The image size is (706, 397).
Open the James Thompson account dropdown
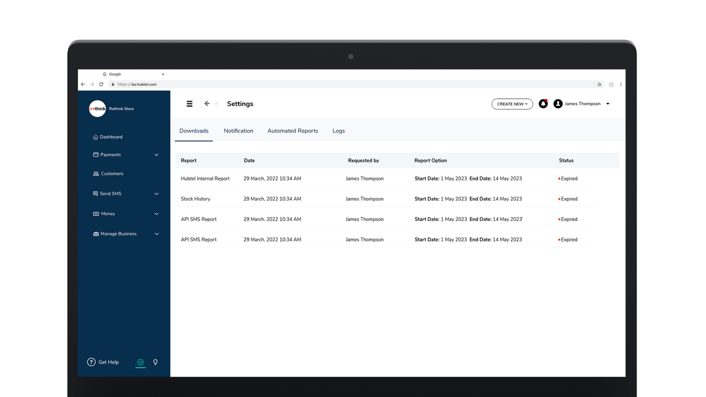click(608, 103)
